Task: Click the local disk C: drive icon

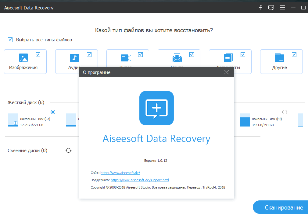Action: click(13, 120)
